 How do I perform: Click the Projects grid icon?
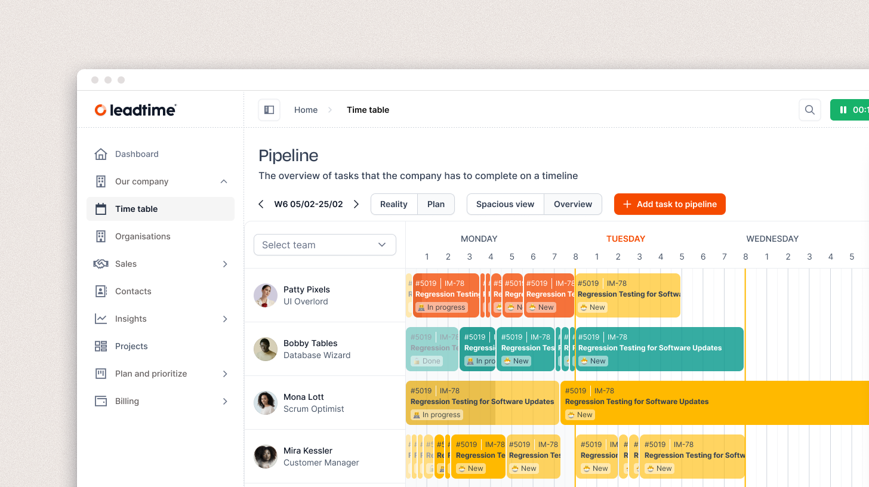[x=101, y=346]
